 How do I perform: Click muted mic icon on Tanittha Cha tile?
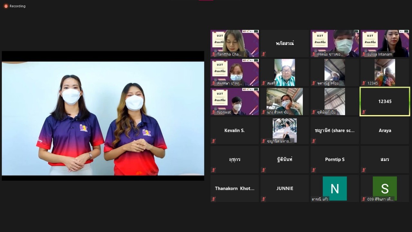tap(213, 54)
